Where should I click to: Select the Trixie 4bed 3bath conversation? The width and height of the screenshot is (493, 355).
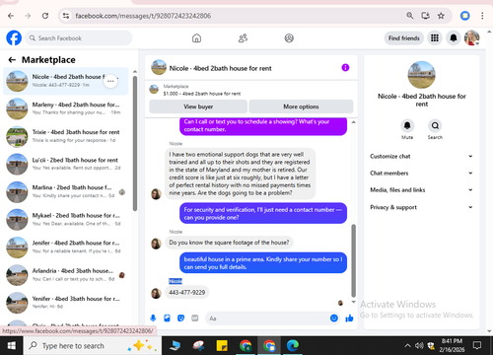[x=66, y=136]
